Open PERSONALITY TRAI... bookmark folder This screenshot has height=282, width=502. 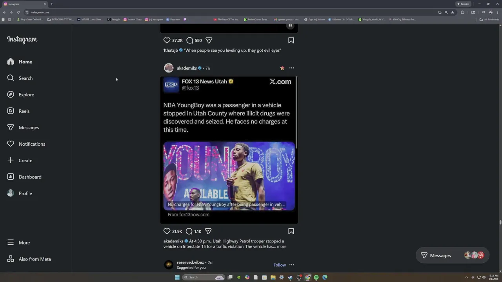pyautogui.click(x=60, y=19)
